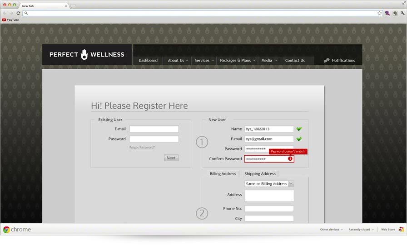Open the Packages & Plans dropdown menu
Image resolution: width=407 pixels, height=249 pixels.
pos(237,60)
